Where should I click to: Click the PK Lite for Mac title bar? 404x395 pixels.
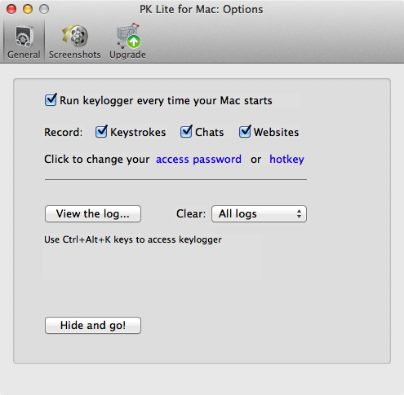pos(202,10)
